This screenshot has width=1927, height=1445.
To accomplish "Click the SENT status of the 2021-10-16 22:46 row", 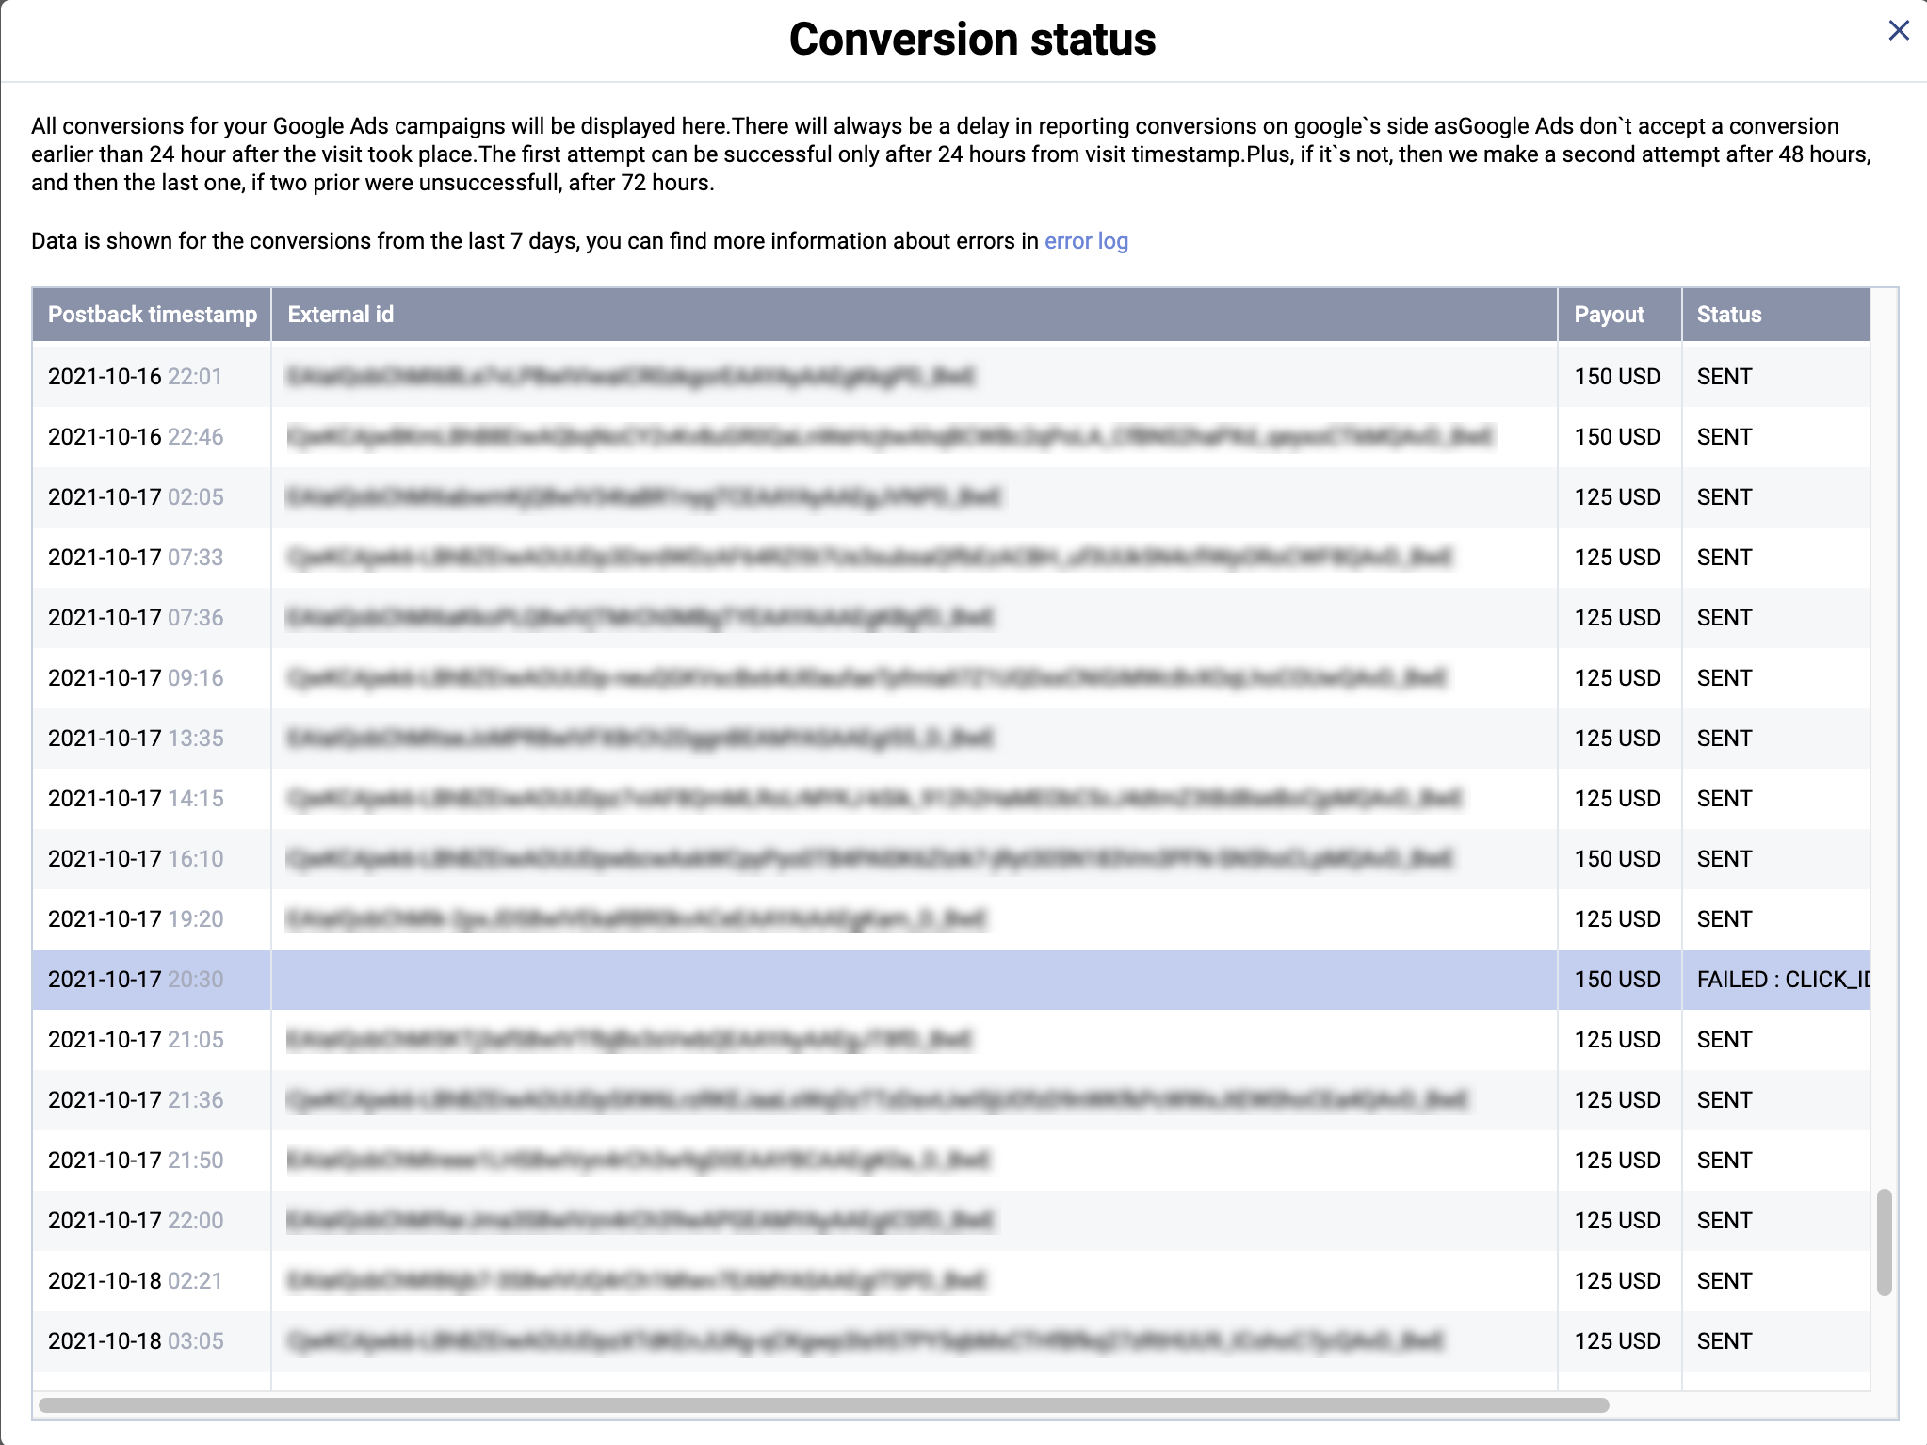I will (1724, 436).
